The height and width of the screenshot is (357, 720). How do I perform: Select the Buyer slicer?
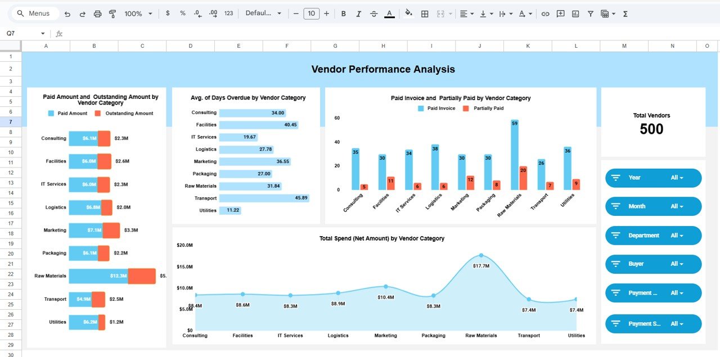point(652,264)
